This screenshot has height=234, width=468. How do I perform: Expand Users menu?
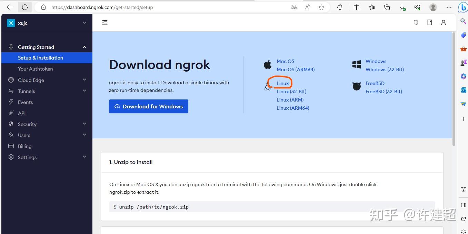[47, 135]
